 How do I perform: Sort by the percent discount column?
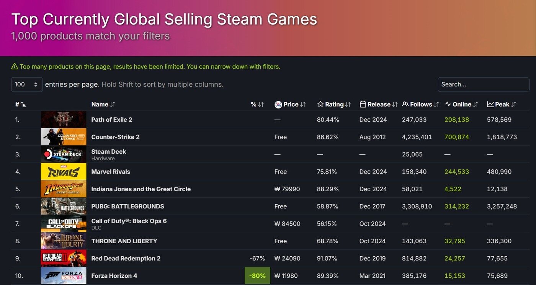[x=257, y=104]
